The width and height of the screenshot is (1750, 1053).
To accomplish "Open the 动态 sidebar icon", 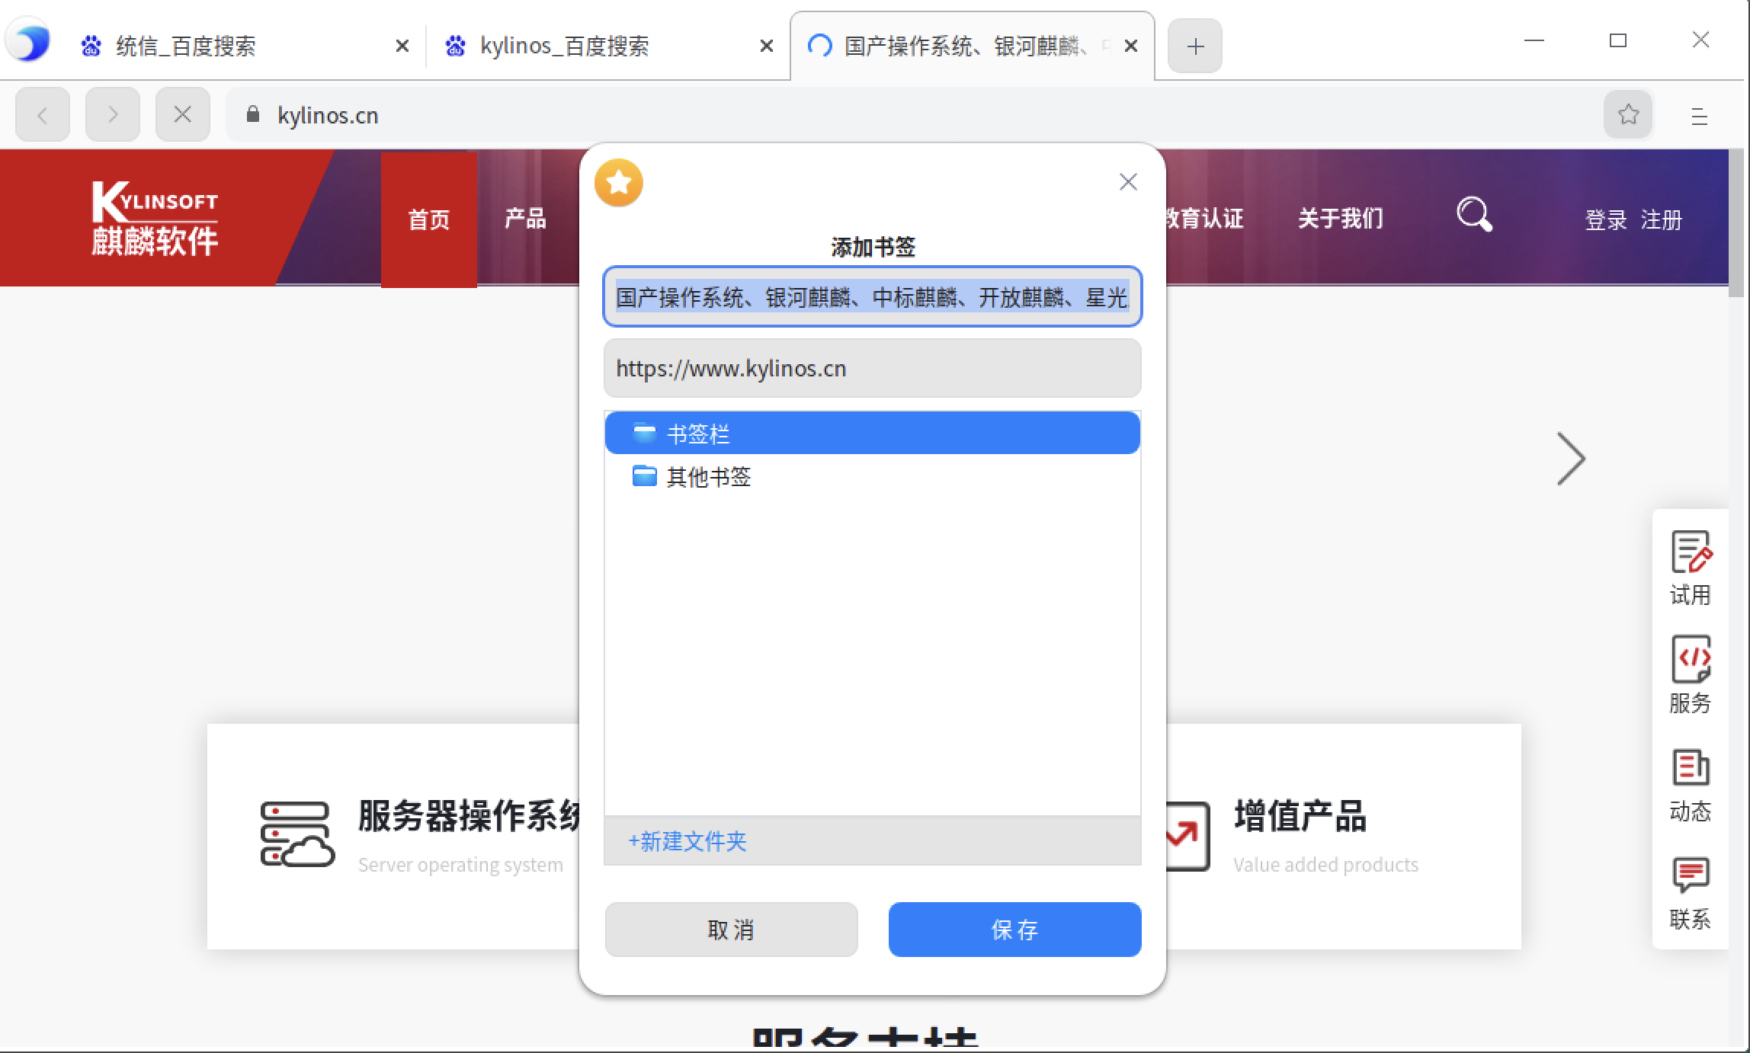I will [x=1691, y=785].
